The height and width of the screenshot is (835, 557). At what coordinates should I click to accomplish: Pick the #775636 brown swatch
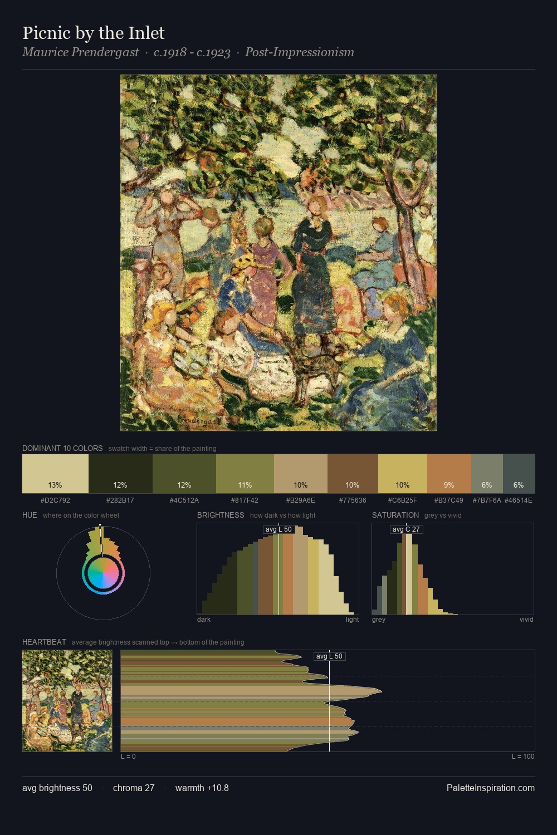353,474
